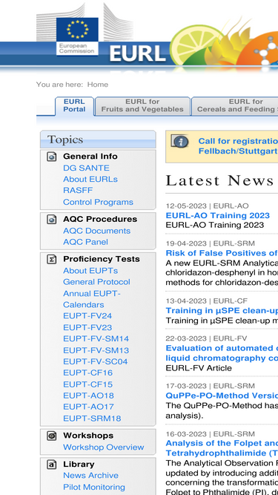Screen dimensions: 278x495
Task: Click the info icon in the registration banner
Action: [179, 142]
